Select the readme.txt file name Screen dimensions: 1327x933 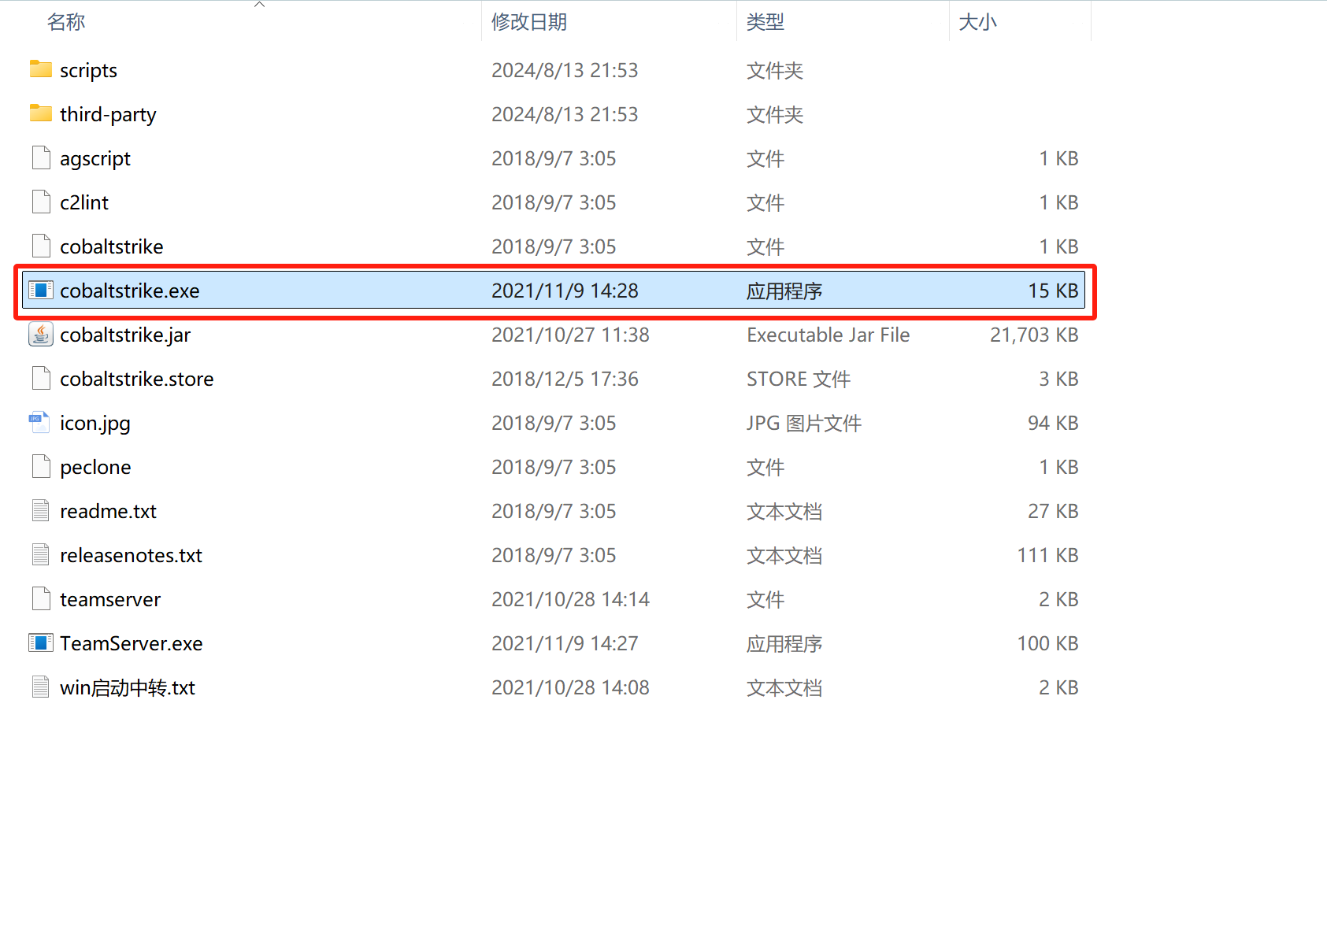pos(109,511)
